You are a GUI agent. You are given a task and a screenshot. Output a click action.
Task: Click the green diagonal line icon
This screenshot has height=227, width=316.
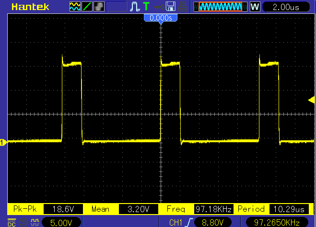pyautogui.click(x=87, y=7)
